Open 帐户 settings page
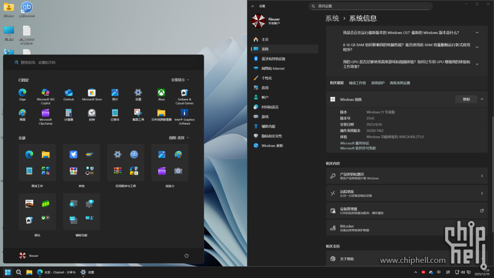The width and height of the screenshot is (494, 278). [x=284, y=97]
